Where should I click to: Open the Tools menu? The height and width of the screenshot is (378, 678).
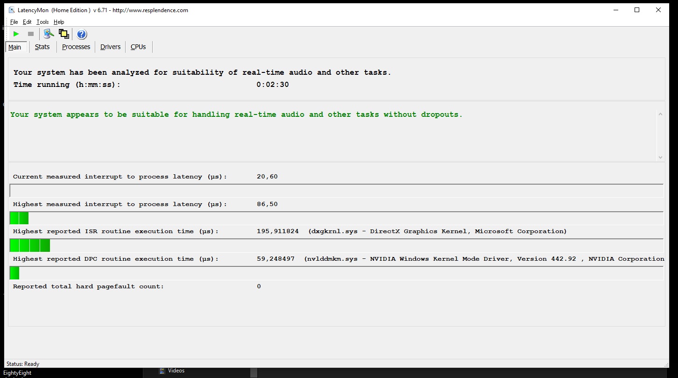pos(42,22)
